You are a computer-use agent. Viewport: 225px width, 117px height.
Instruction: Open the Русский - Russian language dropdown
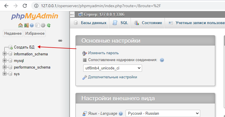[x=163, y=114]
